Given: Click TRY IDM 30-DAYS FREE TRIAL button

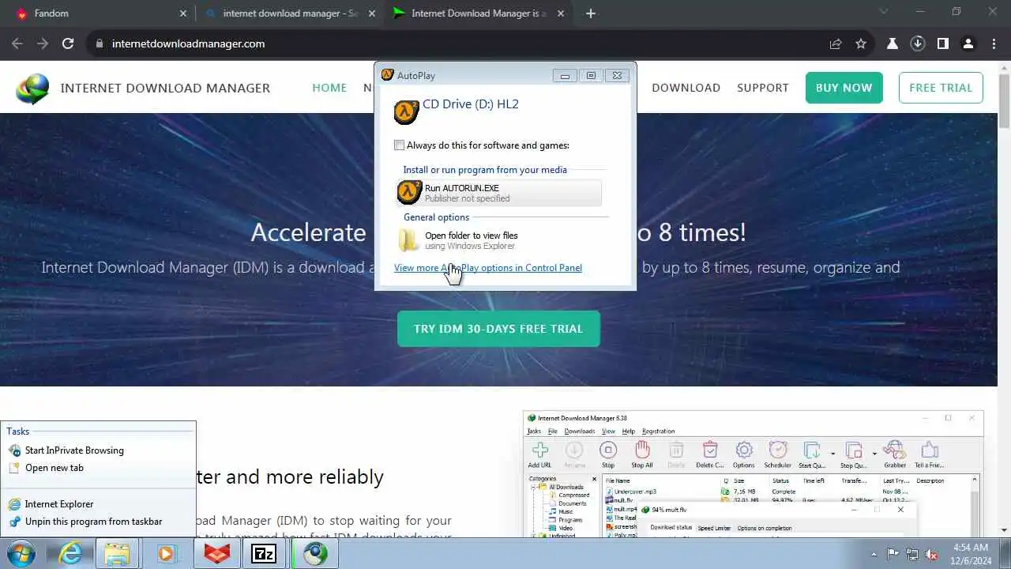Looking at the screenshot, I should pyautogui.click(x=498, y=329).
